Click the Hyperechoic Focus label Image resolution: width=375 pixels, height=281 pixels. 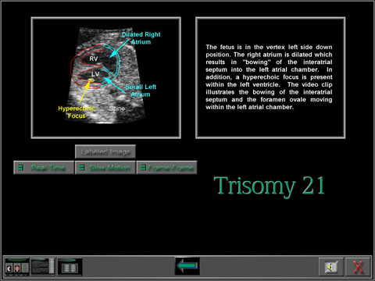[x=77, y=112]
